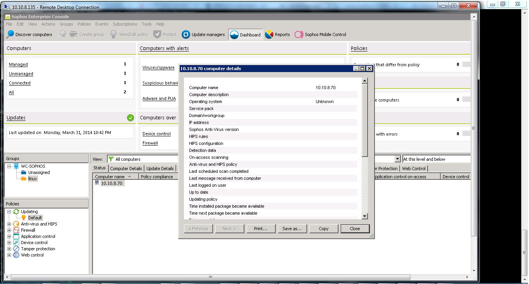The width and height of the screenshot is (529, 284).
Task: Click the Create group folder icon
Action: [x=74, y=34]
